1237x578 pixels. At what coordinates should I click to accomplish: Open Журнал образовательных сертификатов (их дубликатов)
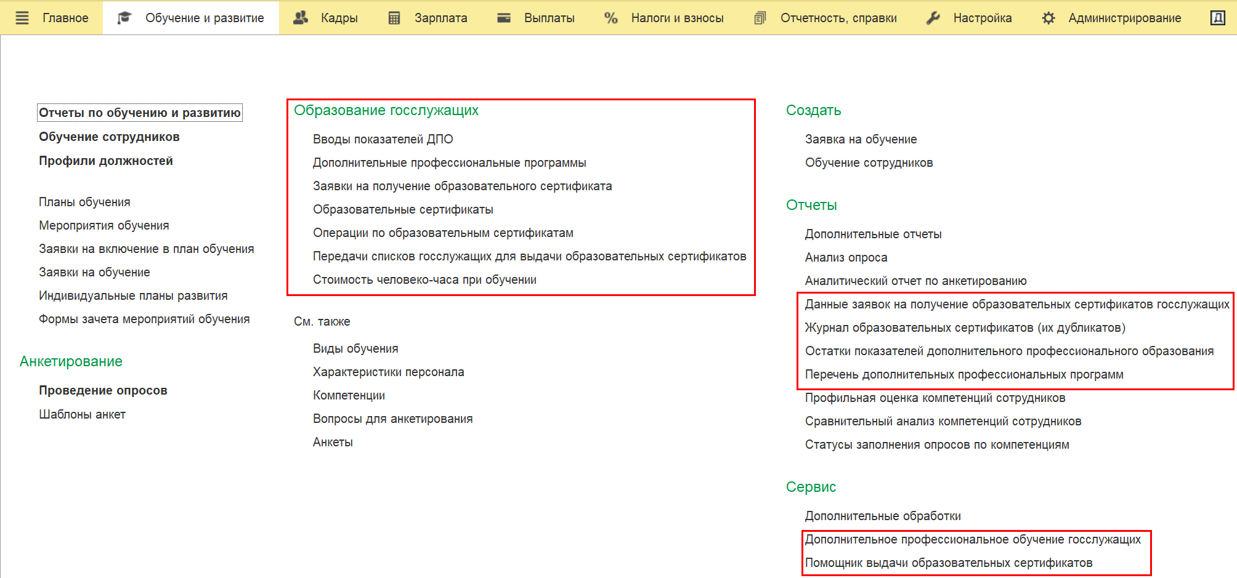(965, 327)
